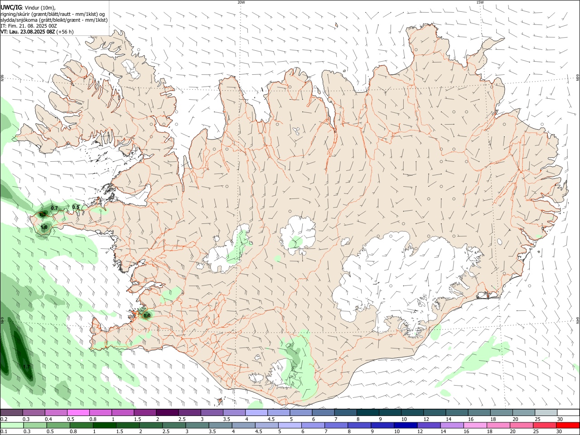Viewport: 580px width, 435px height.
Task: Click the '20W' longitude label
Action: point(241,2)
